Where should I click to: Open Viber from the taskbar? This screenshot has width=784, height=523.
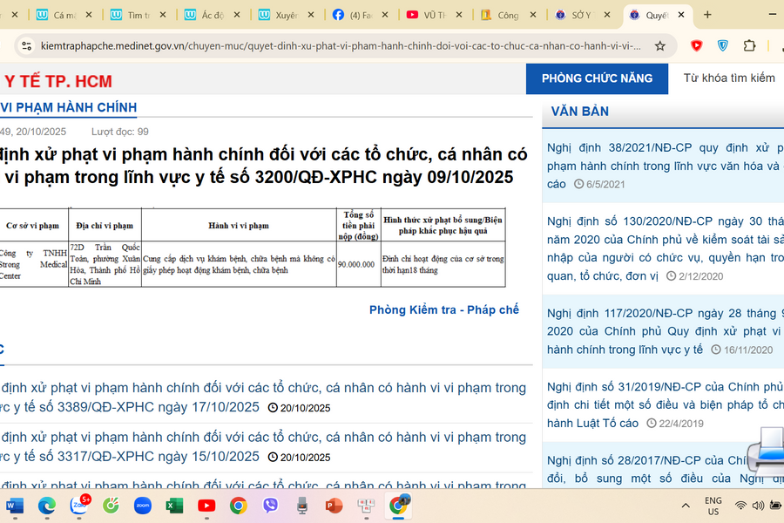pyautogui.click(x=270, y=505)
